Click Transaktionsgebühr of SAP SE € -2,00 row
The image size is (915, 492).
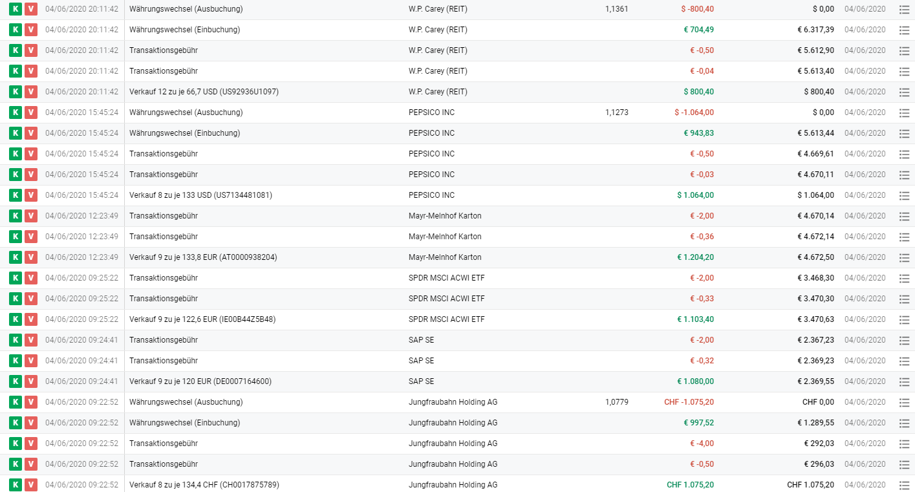(x=164, y=340)
